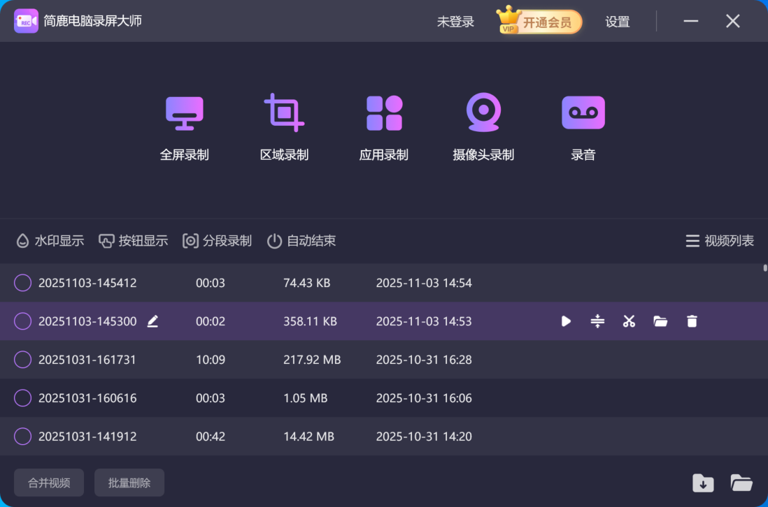Select the radio button for 20251031-161731
The width and height of the screenshot is (768, 507).
(22, 360)
